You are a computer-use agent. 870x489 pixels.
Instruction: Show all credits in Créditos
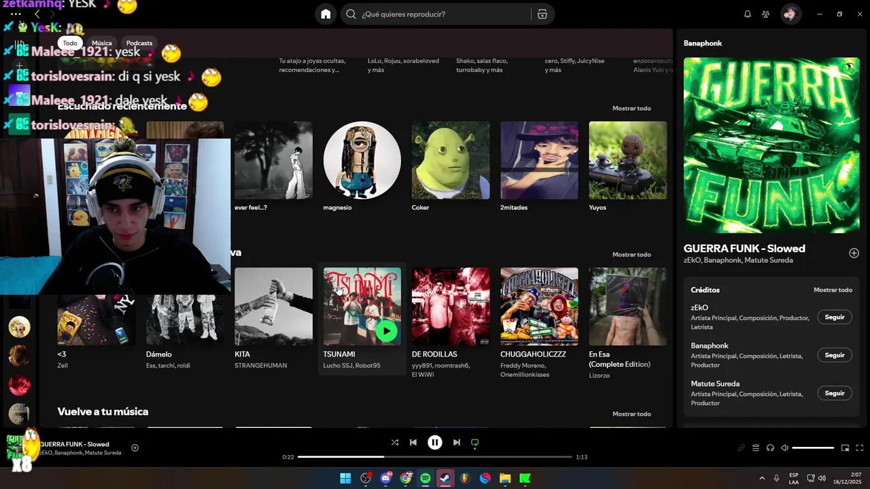click(x=833, y=290)
